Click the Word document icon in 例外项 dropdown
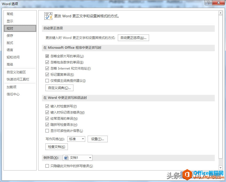Image resolution: width=226 pixels, height=182 pixels. pos(66,158)
